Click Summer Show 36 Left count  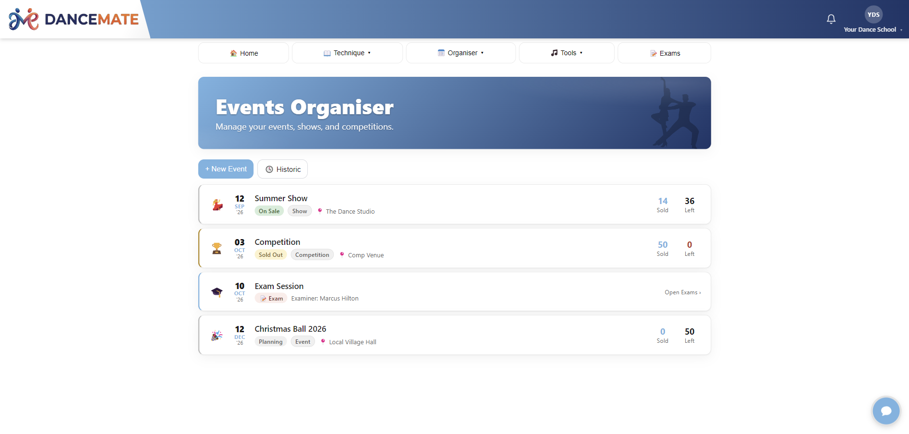point(690,205)
